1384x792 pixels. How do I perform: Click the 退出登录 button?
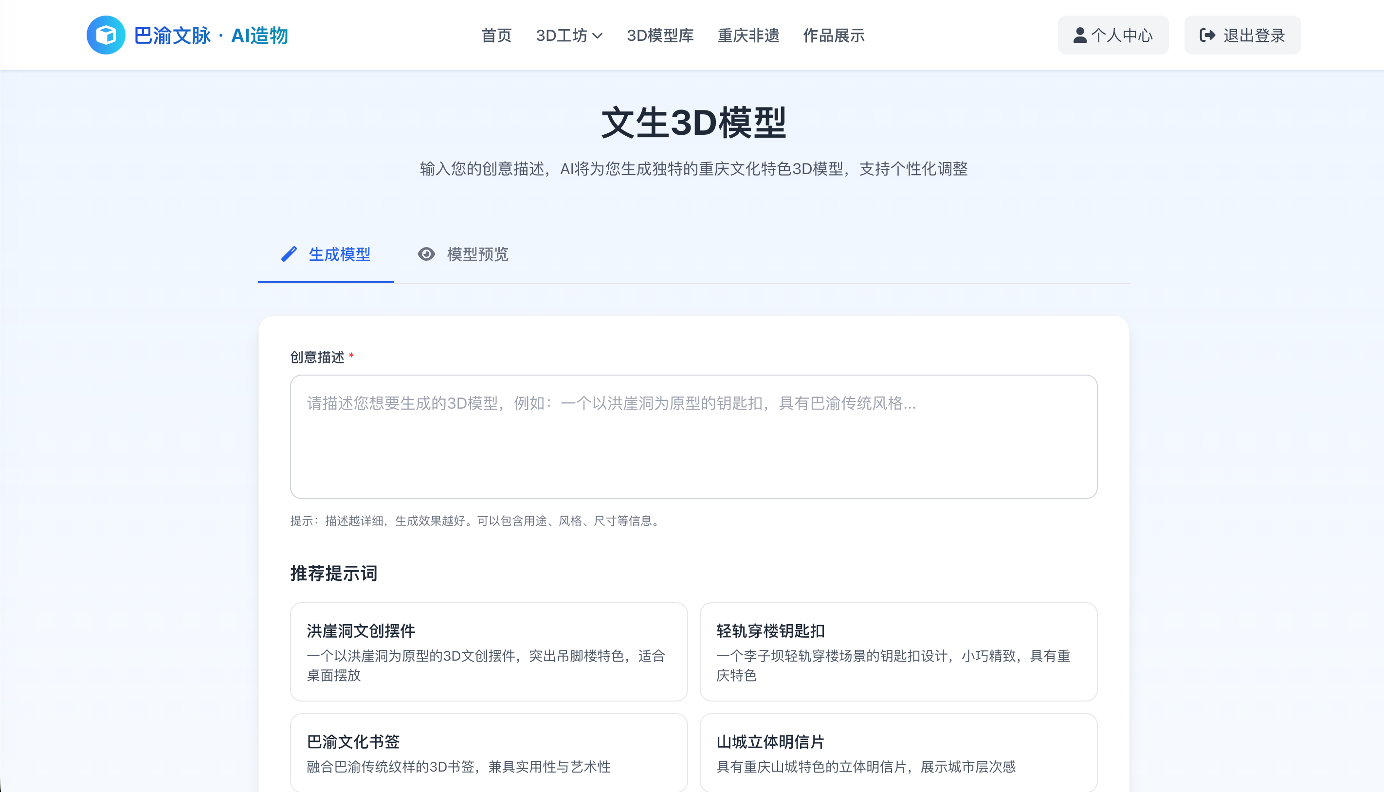coord(1242,36)
